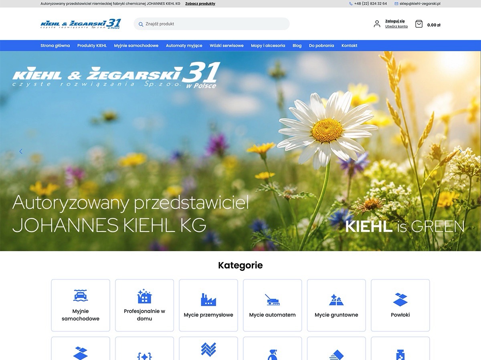Open Myjnie samochodowe menu item
The width and height of the screenshot is (481, 360).
point(136,46)
